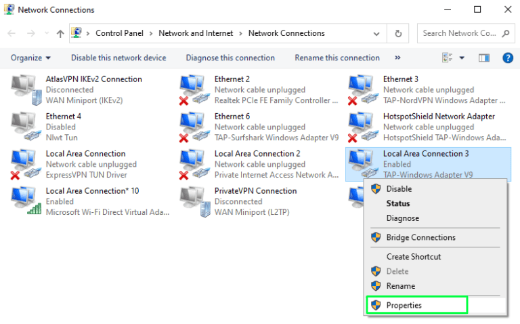Select the Ethernet 3 TAP-NordVPN adapter icon
Screen dimensions: 520x324
pyautogui.click(x=361, y=89)
